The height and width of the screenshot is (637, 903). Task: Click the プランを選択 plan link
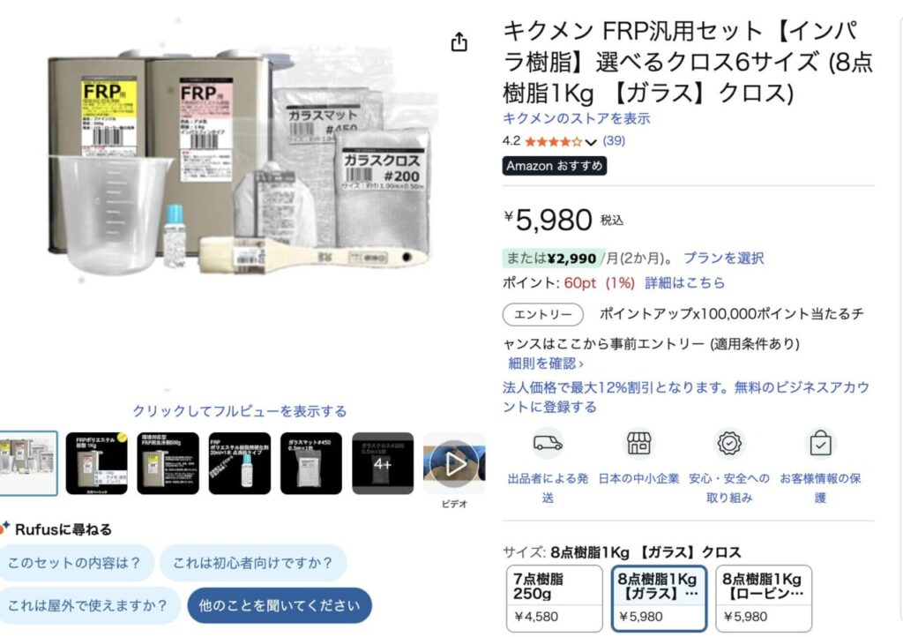pos(723,258)
